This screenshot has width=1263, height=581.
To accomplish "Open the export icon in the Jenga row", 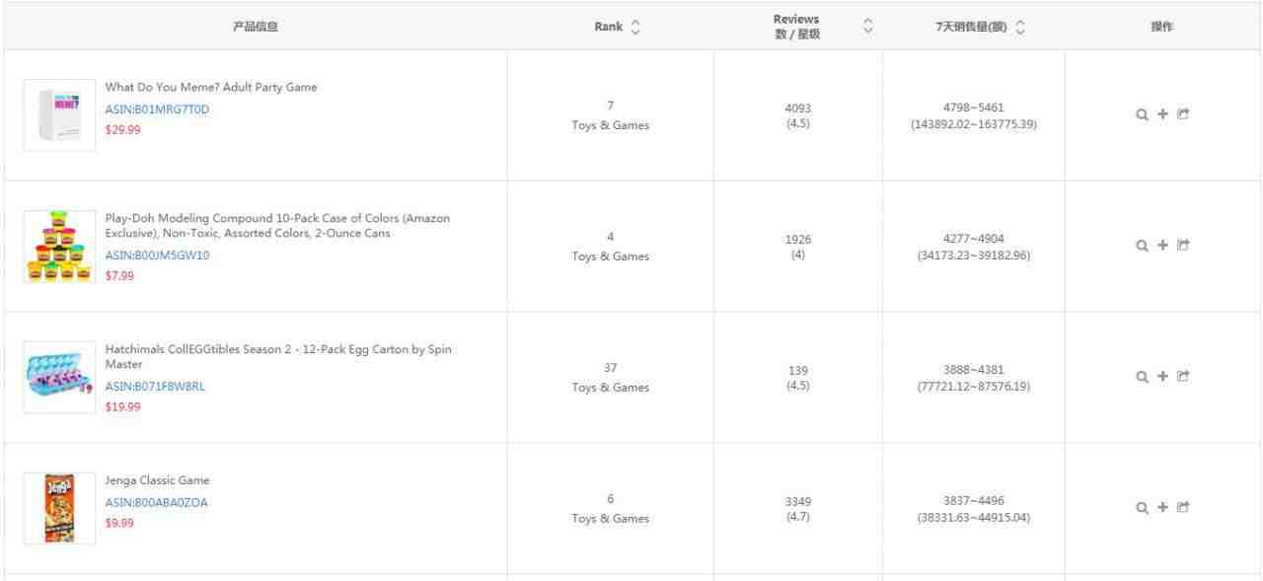I will point(1183,508).
